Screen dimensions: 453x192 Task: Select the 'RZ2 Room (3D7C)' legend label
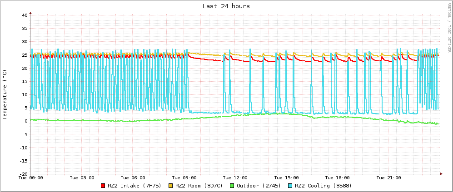pyautogui.click(x=199, y=186)
